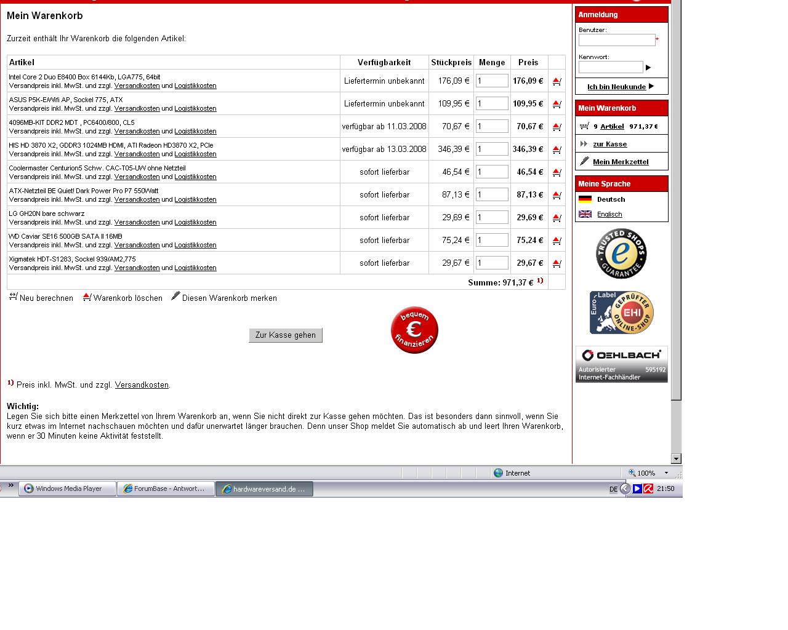Open Mein Merkzettel link
The height and width of the screenshot is (630, 788).
click(x=621, y=162)
